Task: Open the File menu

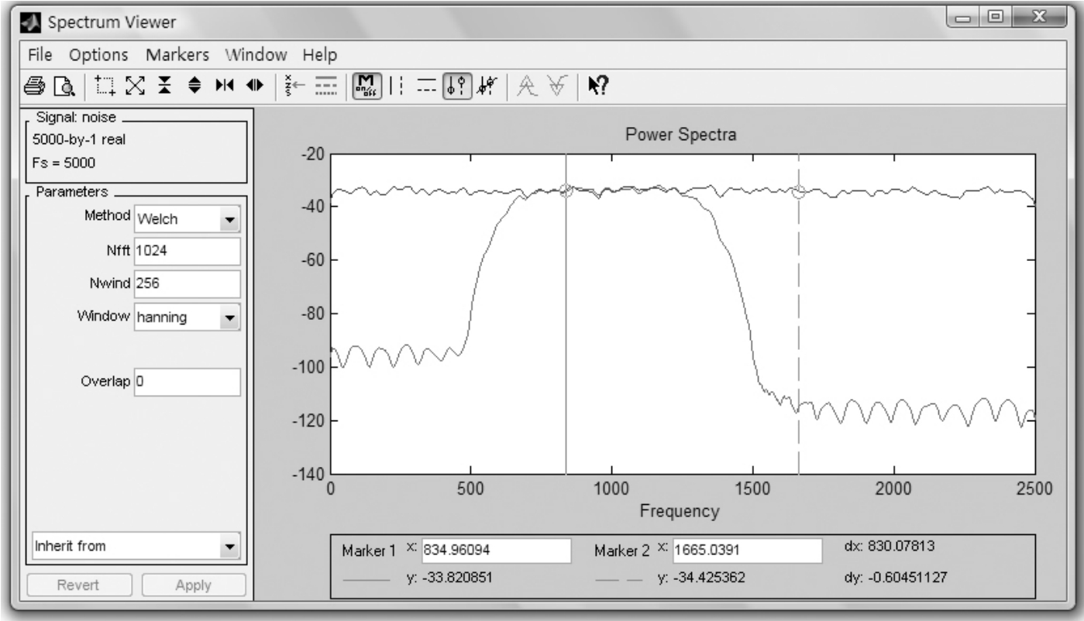Action: (x=40, y=55)
